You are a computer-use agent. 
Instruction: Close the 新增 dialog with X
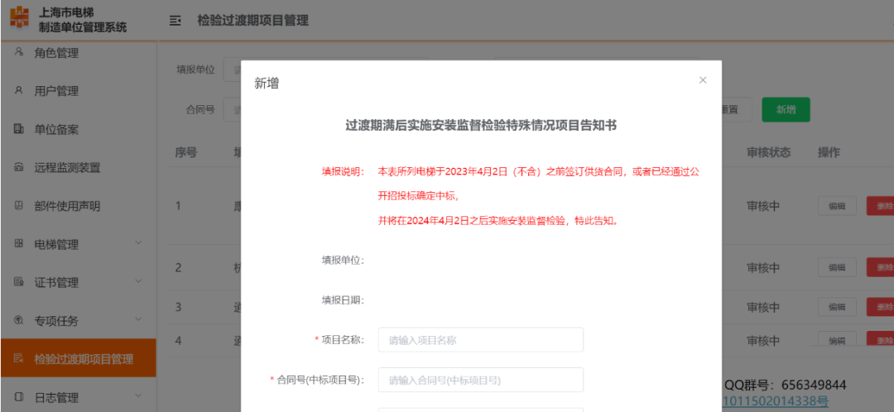pos(703,80)
